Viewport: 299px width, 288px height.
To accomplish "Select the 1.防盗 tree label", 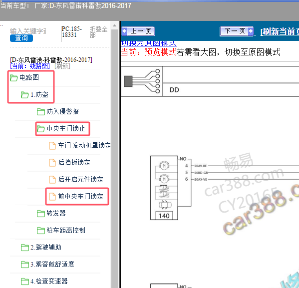I will (x=39, y=95).
